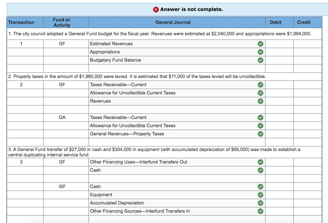This screenshot has width=328, height=223.
Task: Click 'Answer is not complete.' message text
Action: 192,9
